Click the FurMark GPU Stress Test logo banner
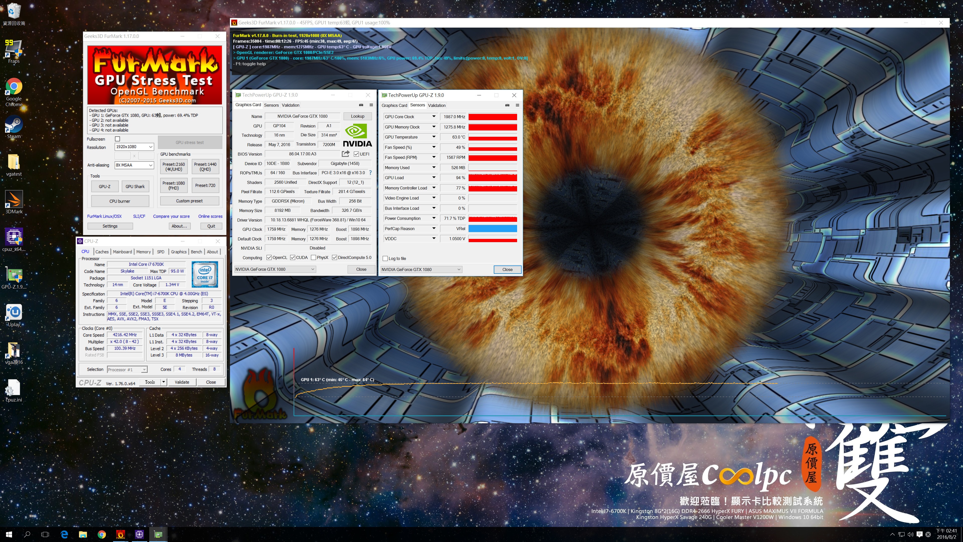 click(154, 75)
